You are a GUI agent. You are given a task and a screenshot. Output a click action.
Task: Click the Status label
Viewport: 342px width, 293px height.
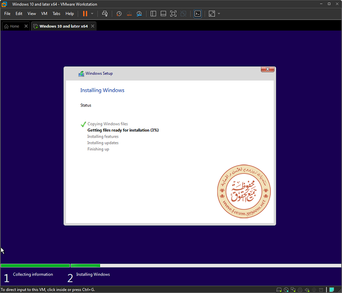85,105
